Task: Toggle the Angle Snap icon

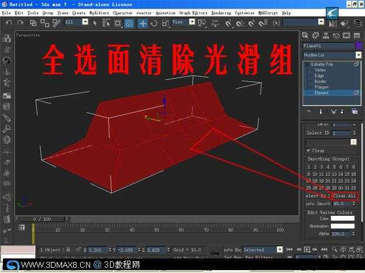Action: 240,23
